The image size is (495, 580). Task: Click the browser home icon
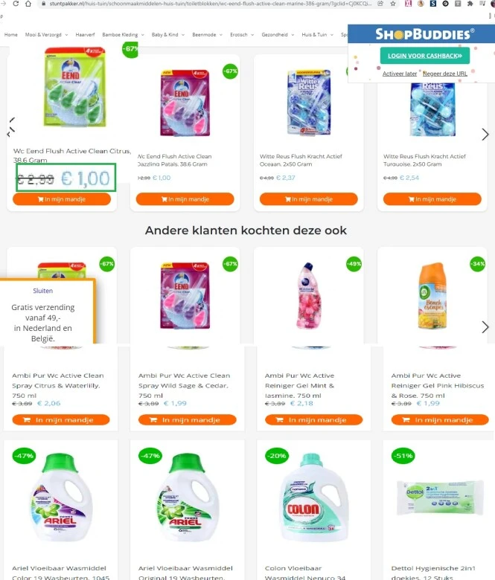pos(28,3)
